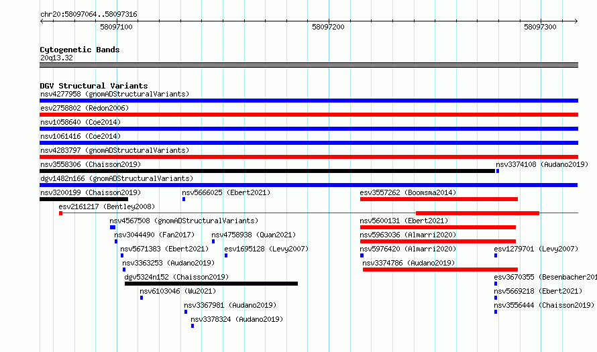This screenshot has width=597, height=352.
Task: Click the red bar under nsv3374786 (Audano2019)
Action: [x=440, y=270]
